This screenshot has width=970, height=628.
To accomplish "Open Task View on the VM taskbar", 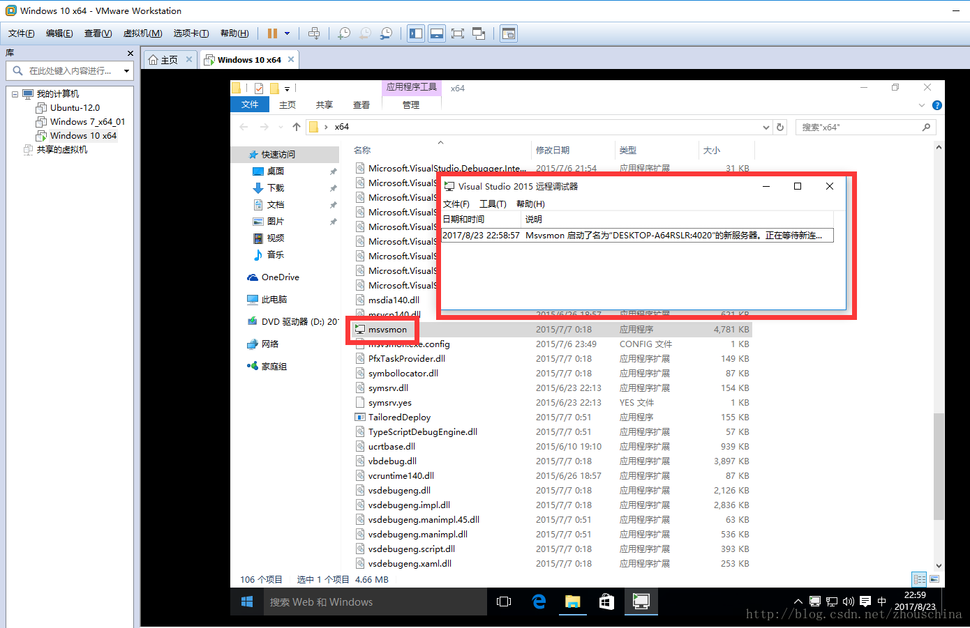I will (504, 602).
